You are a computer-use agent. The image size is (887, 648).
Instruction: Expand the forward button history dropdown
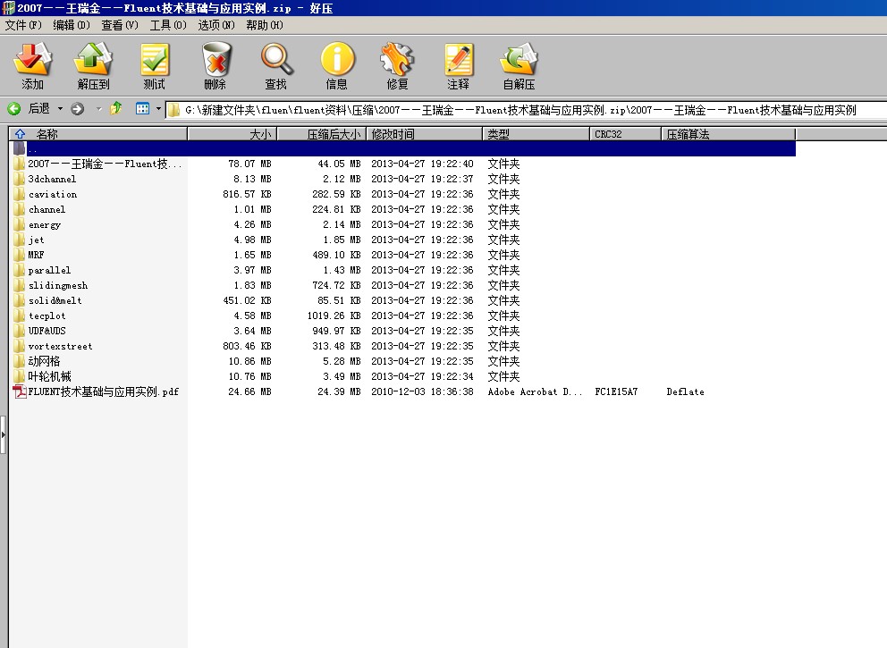pyautogui.click(x=98, y=109)
